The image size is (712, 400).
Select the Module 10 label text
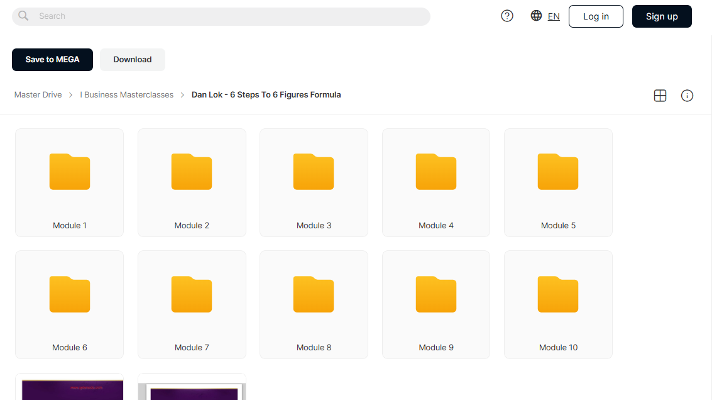pos(558,347)
